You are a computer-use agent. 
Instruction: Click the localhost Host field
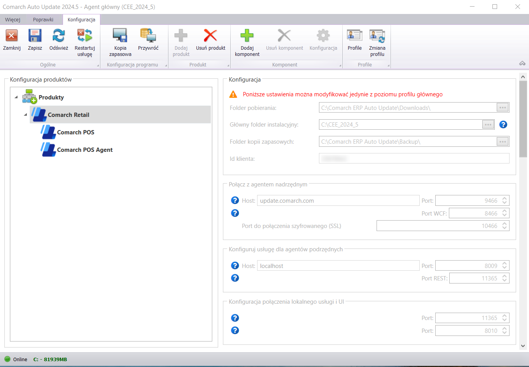[x=338, y=266]
